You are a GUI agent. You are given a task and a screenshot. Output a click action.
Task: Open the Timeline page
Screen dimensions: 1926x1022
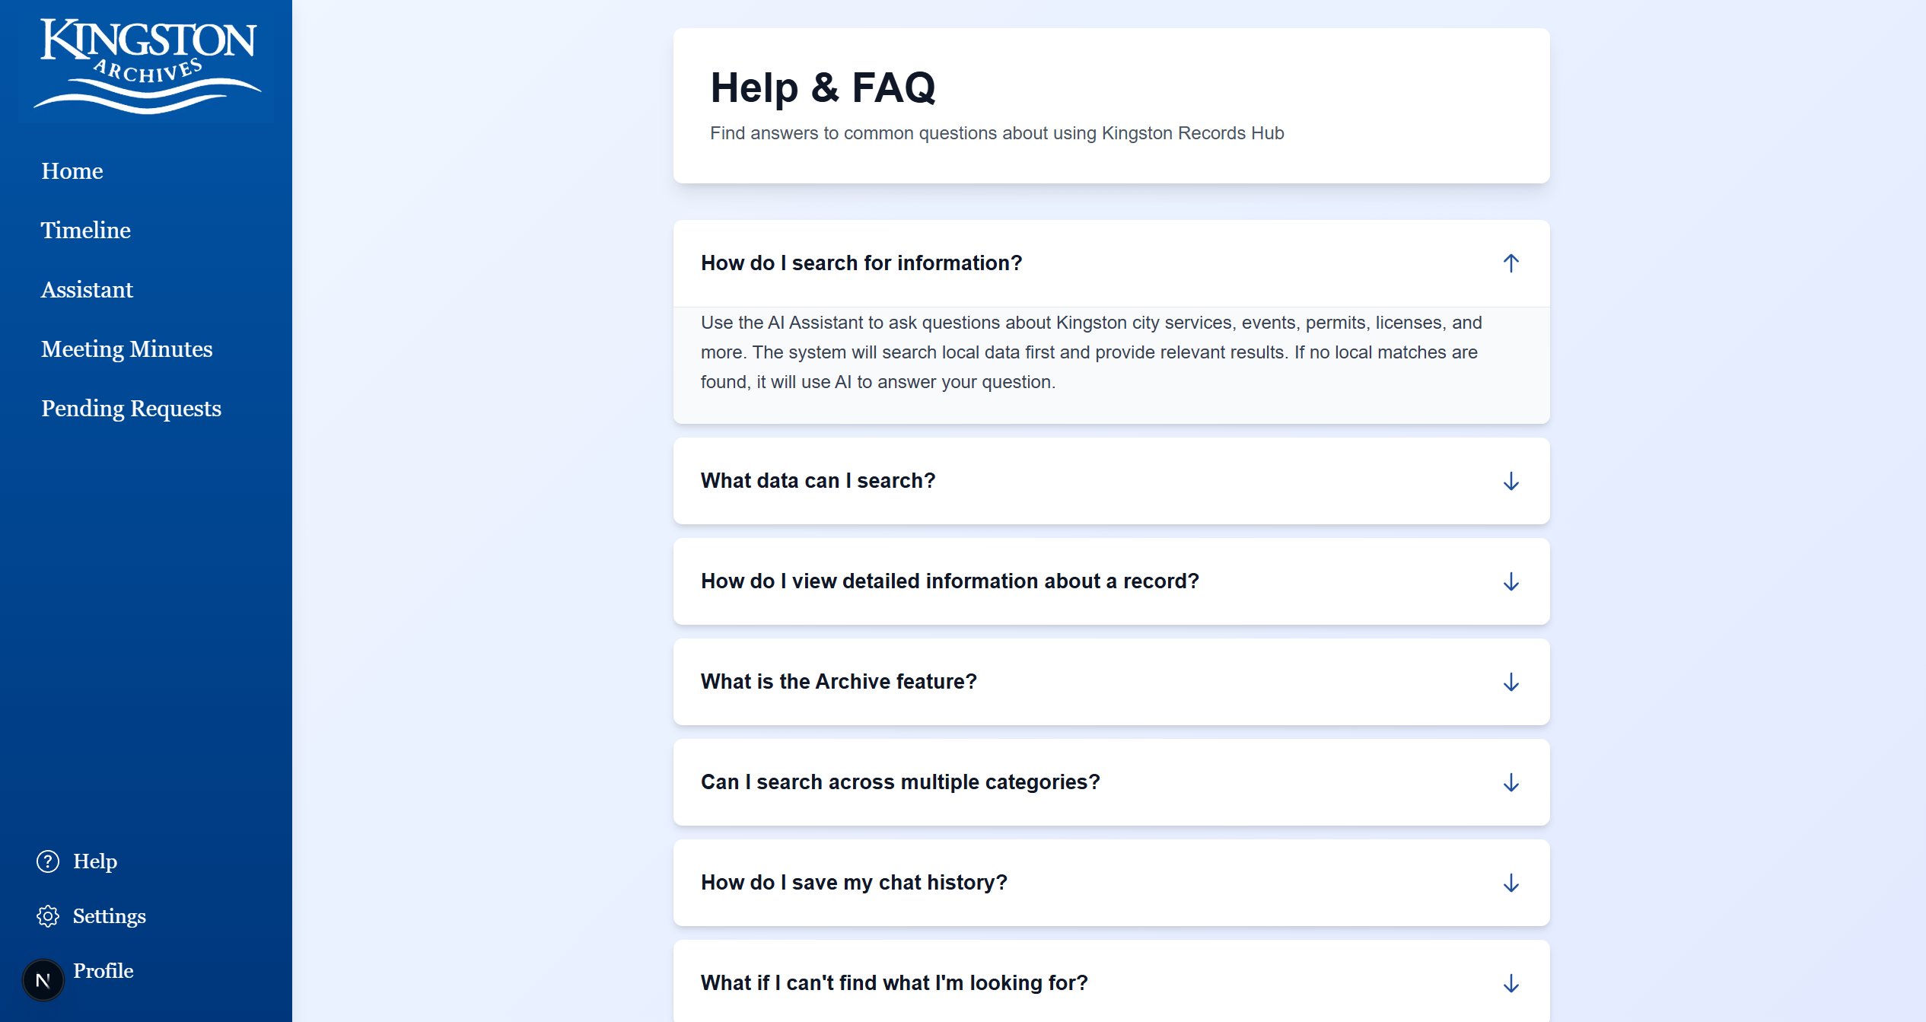tap(86, 231)
